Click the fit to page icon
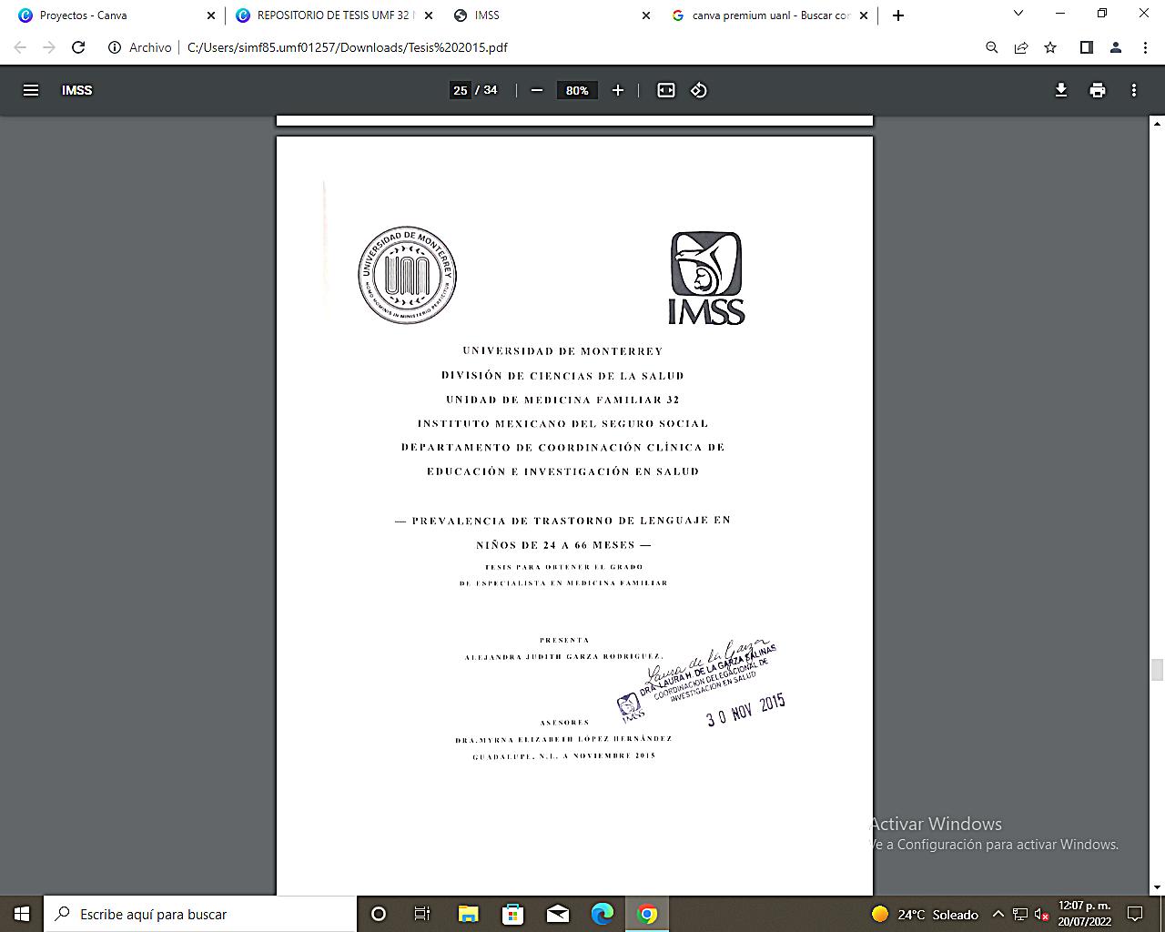Screen dimensions: 1165x932 (x=666, y=90)
